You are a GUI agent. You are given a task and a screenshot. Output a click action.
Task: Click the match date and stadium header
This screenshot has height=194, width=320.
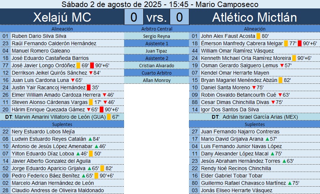160,4
